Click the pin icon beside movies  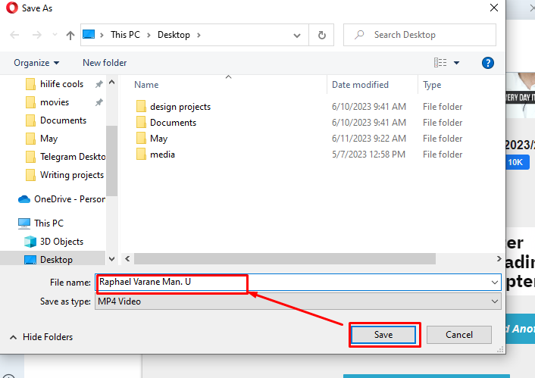(99, 102)
